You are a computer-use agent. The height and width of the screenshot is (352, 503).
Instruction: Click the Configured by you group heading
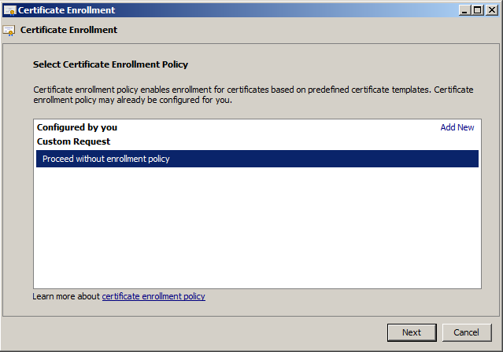pos(77,127)
